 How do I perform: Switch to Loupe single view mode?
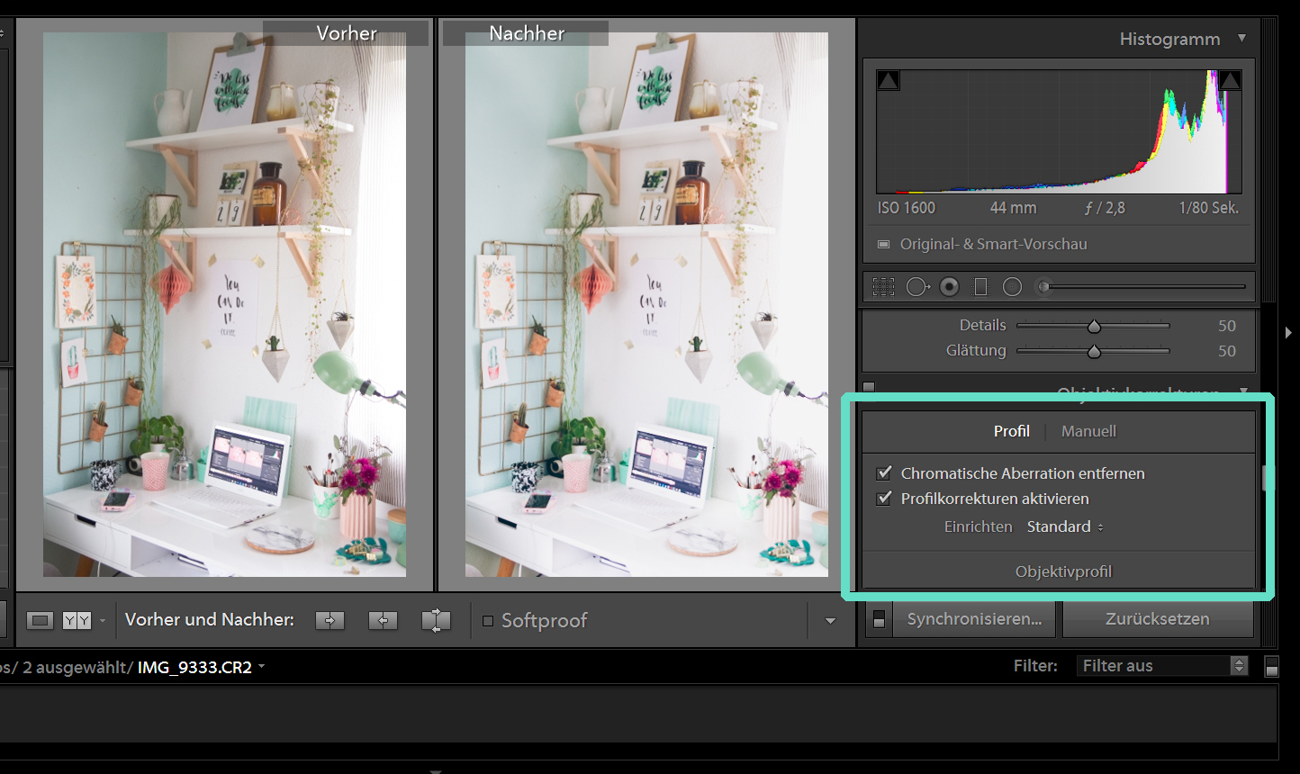click(40, 620)
